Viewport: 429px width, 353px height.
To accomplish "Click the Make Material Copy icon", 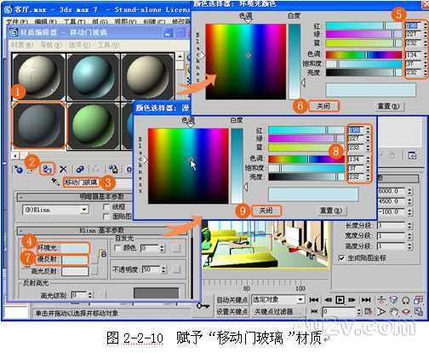I will pyautogui.click(x=80, y=170).
